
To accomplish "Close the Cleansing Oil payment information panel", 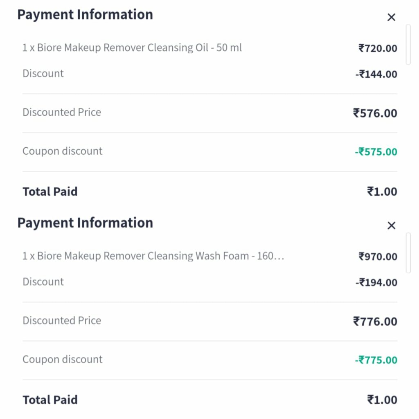I will (x=391, y=17).
